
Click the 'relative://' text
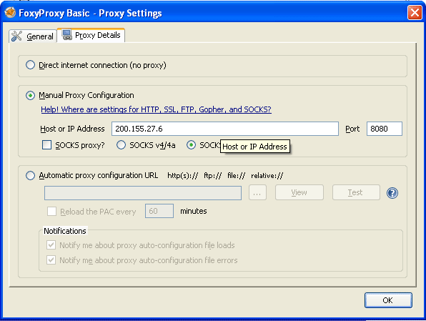pyautogui.click(x=267, y=176)
